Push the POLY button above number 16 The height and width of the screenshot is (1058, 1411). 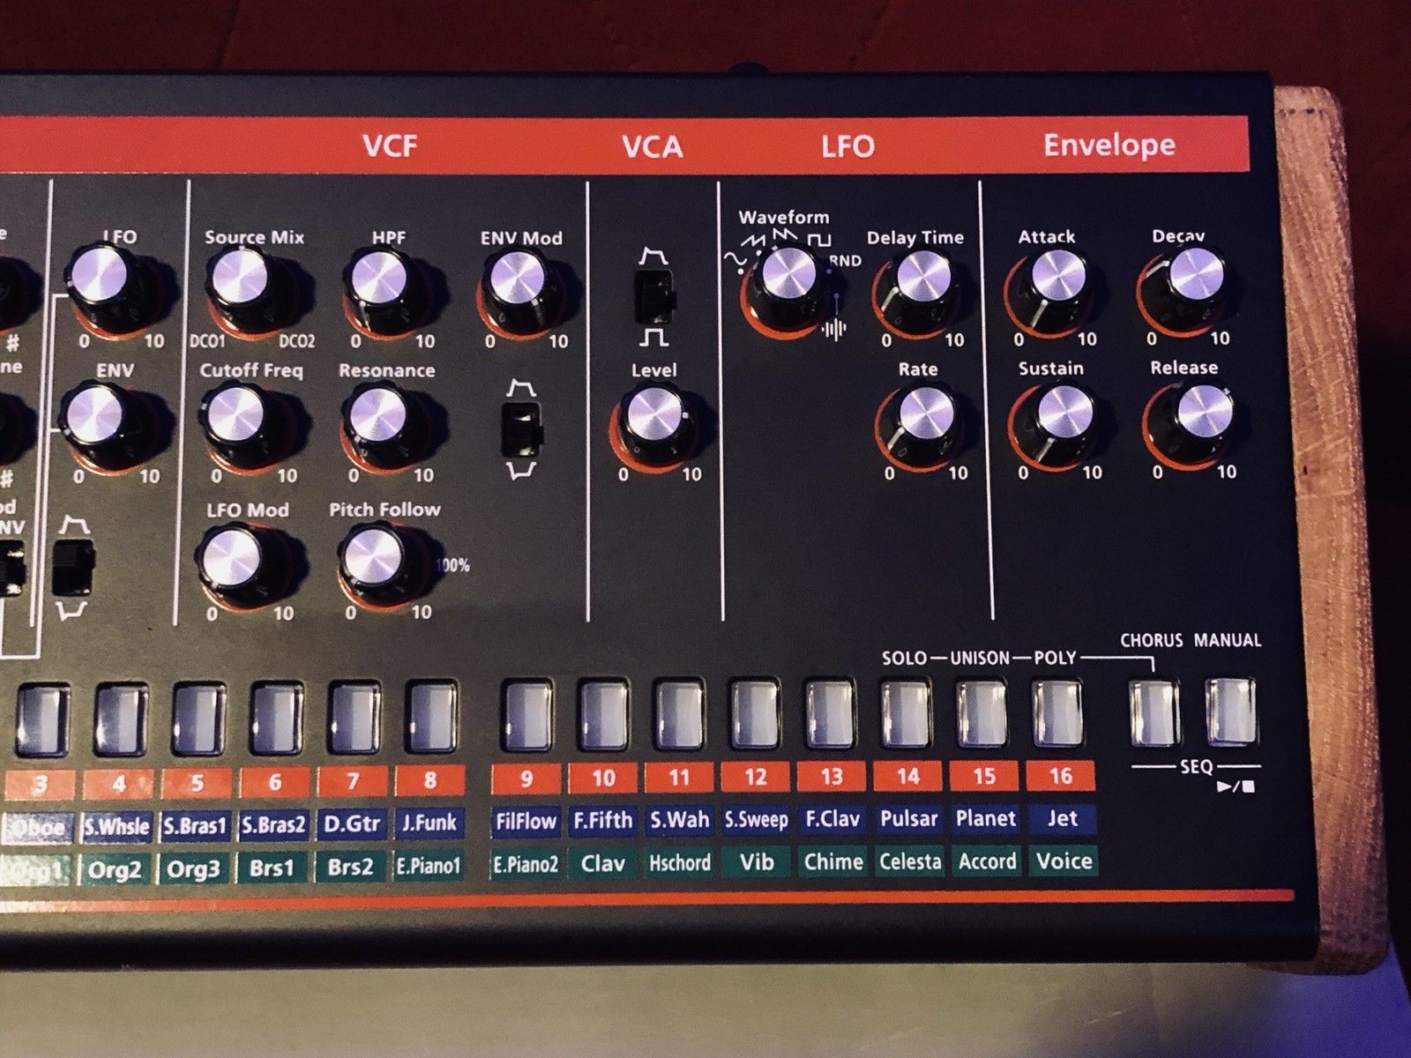pos(1056,712)
